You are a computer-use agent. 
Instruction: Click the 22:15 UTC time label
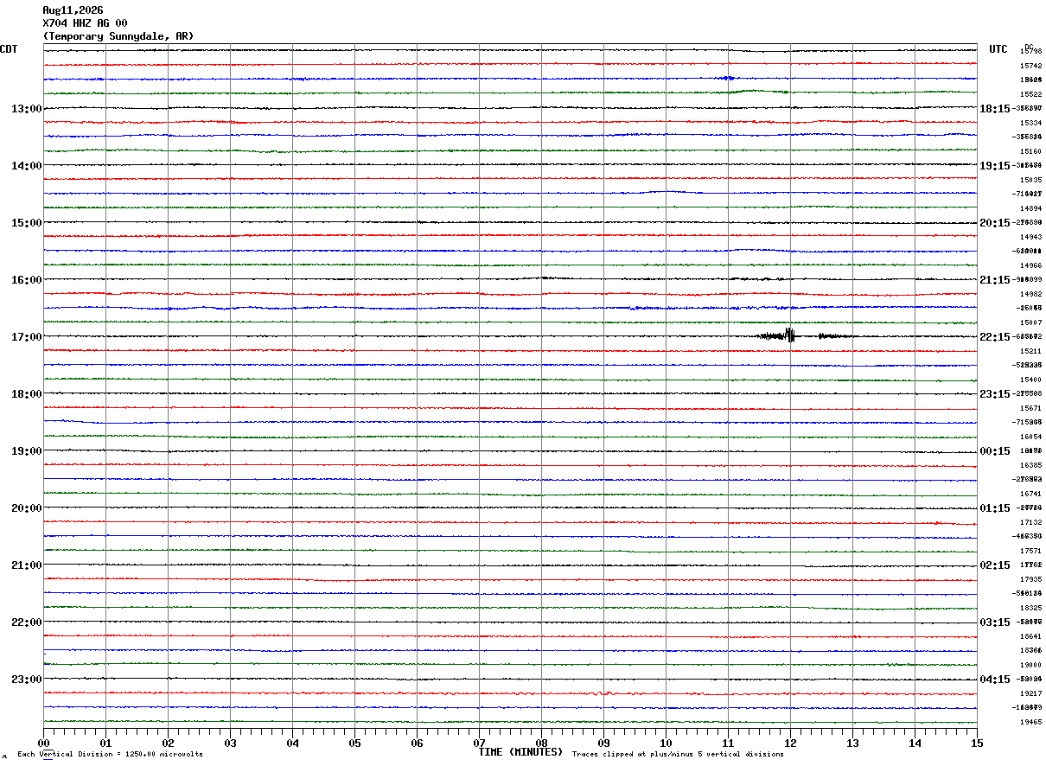click(994, 337)
